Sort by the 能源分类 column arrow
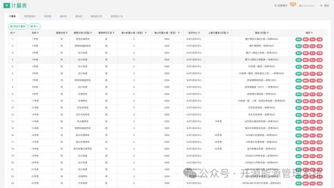Screen dimensions: 334x188 point(67,33)
